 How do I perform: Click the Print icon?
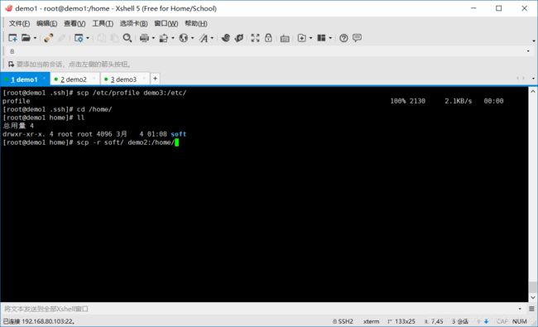tap(144, 38)
